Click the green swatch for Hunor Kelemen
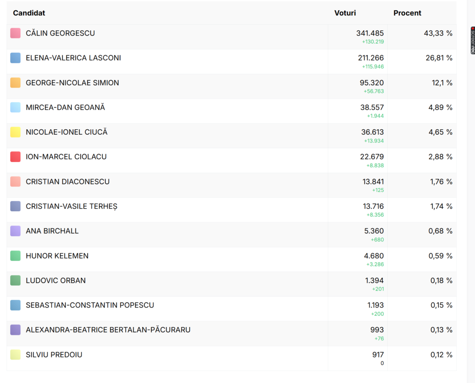The image size is (475, 383). click(x=15, y=256)
